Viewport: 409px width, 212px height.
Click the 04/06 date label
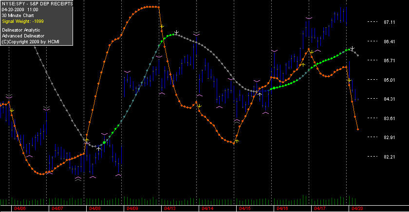(20, 209)
